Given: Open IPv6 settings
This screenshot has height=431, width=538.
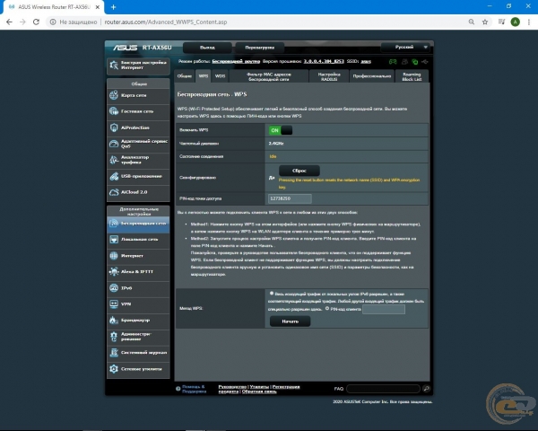Looking at the screenshot, I should click(138, 288).
